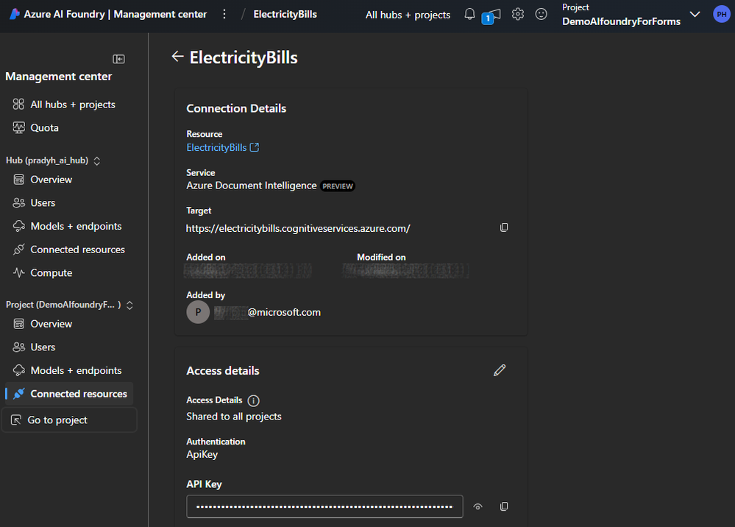The width and height of the screenshot is (735, 527).
Task: Copy the Target URL
Action: [504, 227]
